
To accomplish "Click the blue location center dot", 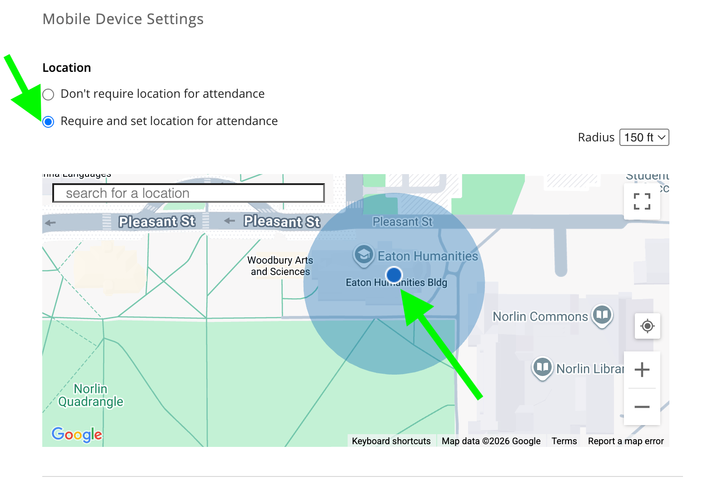I will point(394,275).
